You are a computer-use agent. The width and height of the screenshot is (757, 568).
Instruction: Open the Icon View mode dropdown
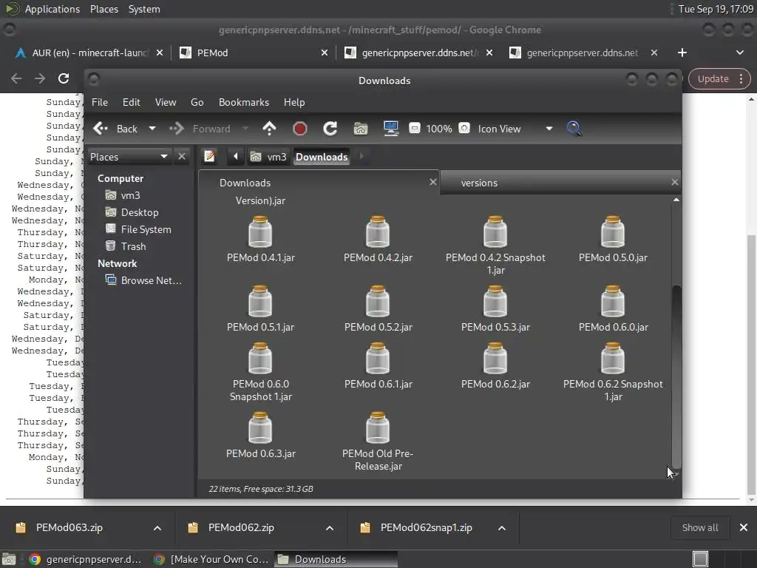tap(515, 129)
